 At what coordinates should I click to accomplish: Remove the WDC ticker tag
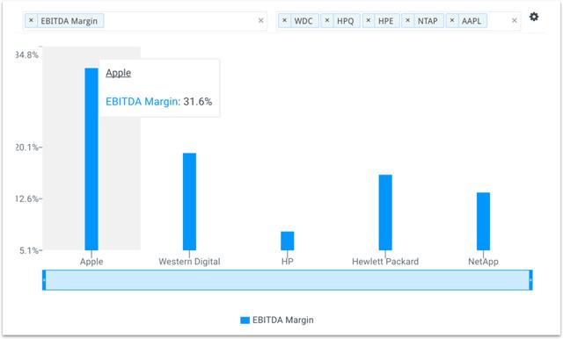pos(284,20)
